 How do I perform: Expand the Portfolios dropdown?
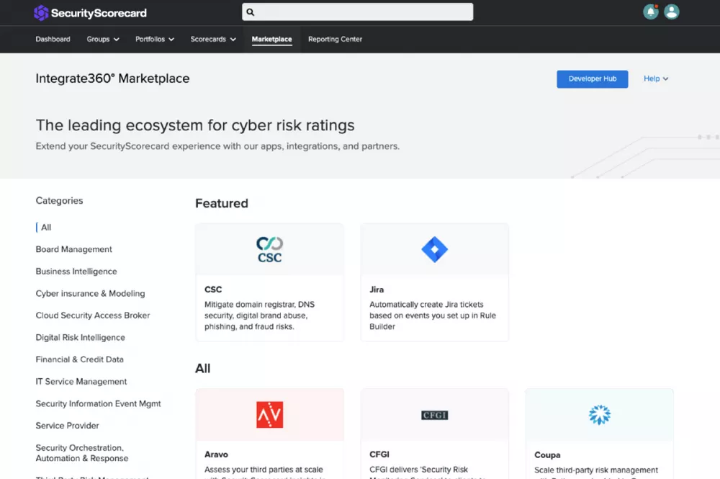[155, 40]
